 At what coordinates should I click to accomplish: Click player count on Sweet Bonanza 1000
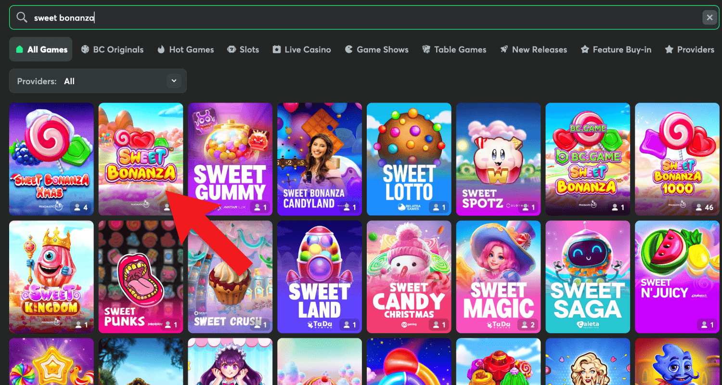(x=704, y=207)
